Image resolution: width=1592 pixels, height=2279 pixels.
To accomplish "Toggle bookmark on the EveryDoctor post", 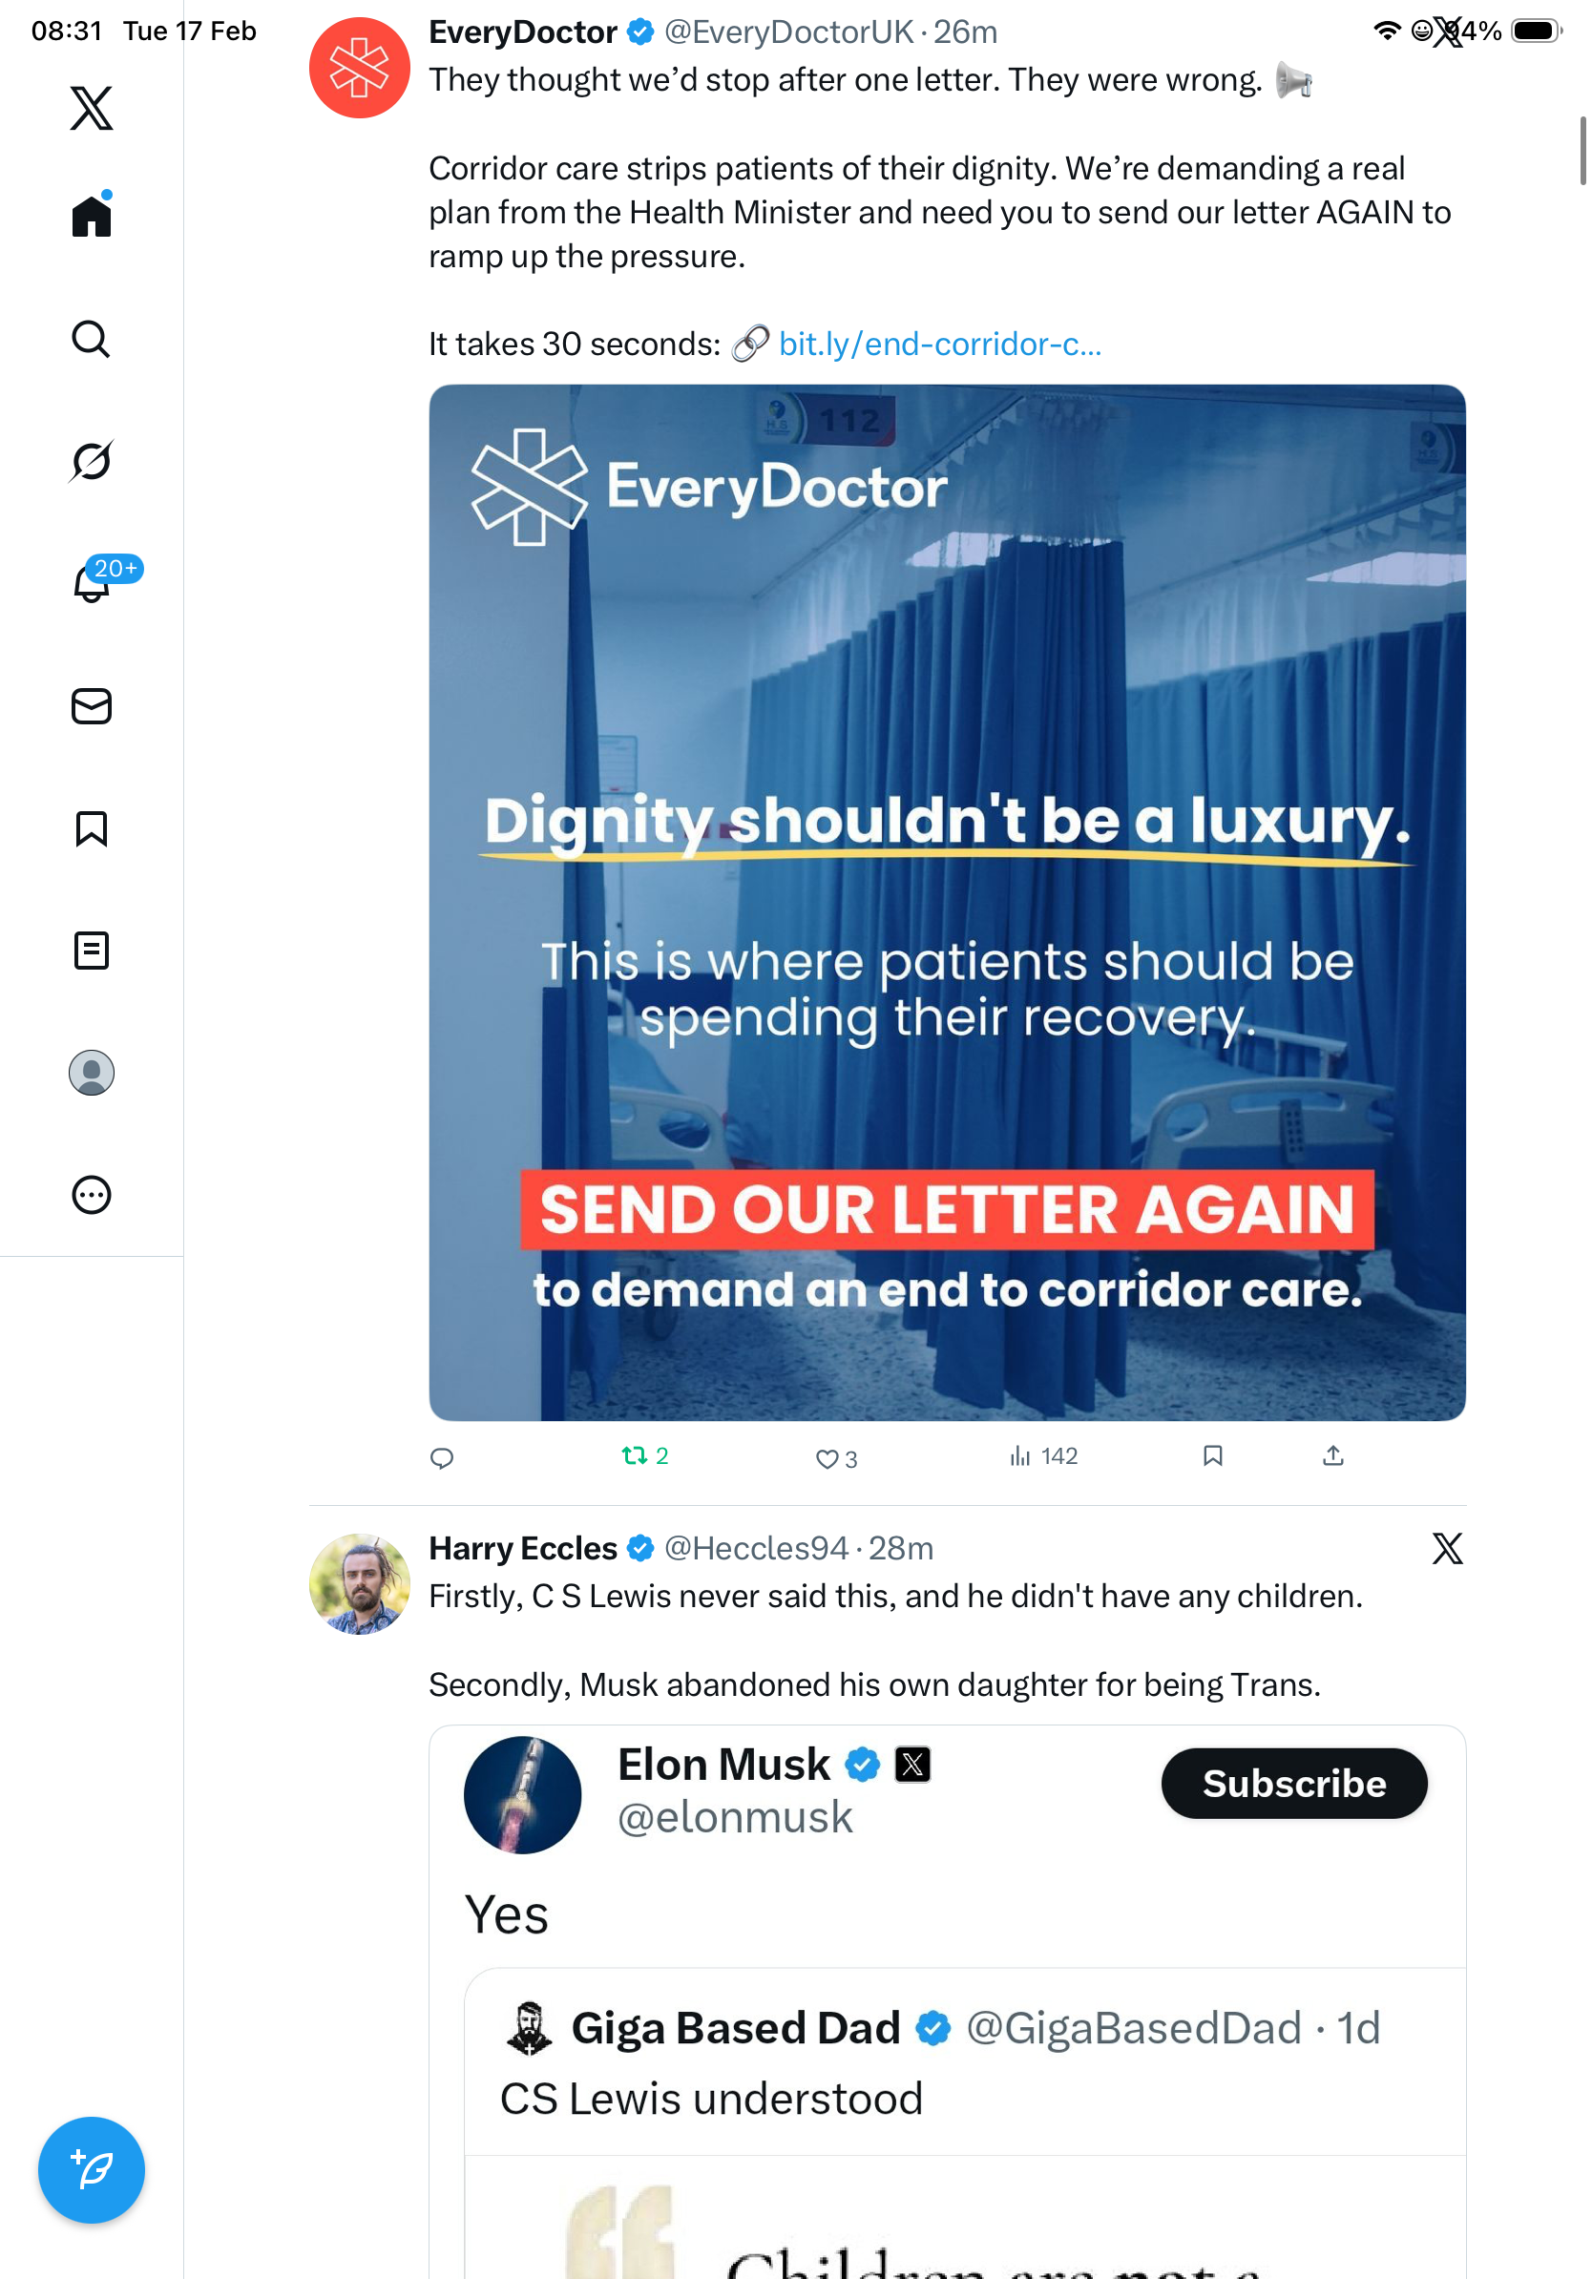I will coord(1212,1456).
